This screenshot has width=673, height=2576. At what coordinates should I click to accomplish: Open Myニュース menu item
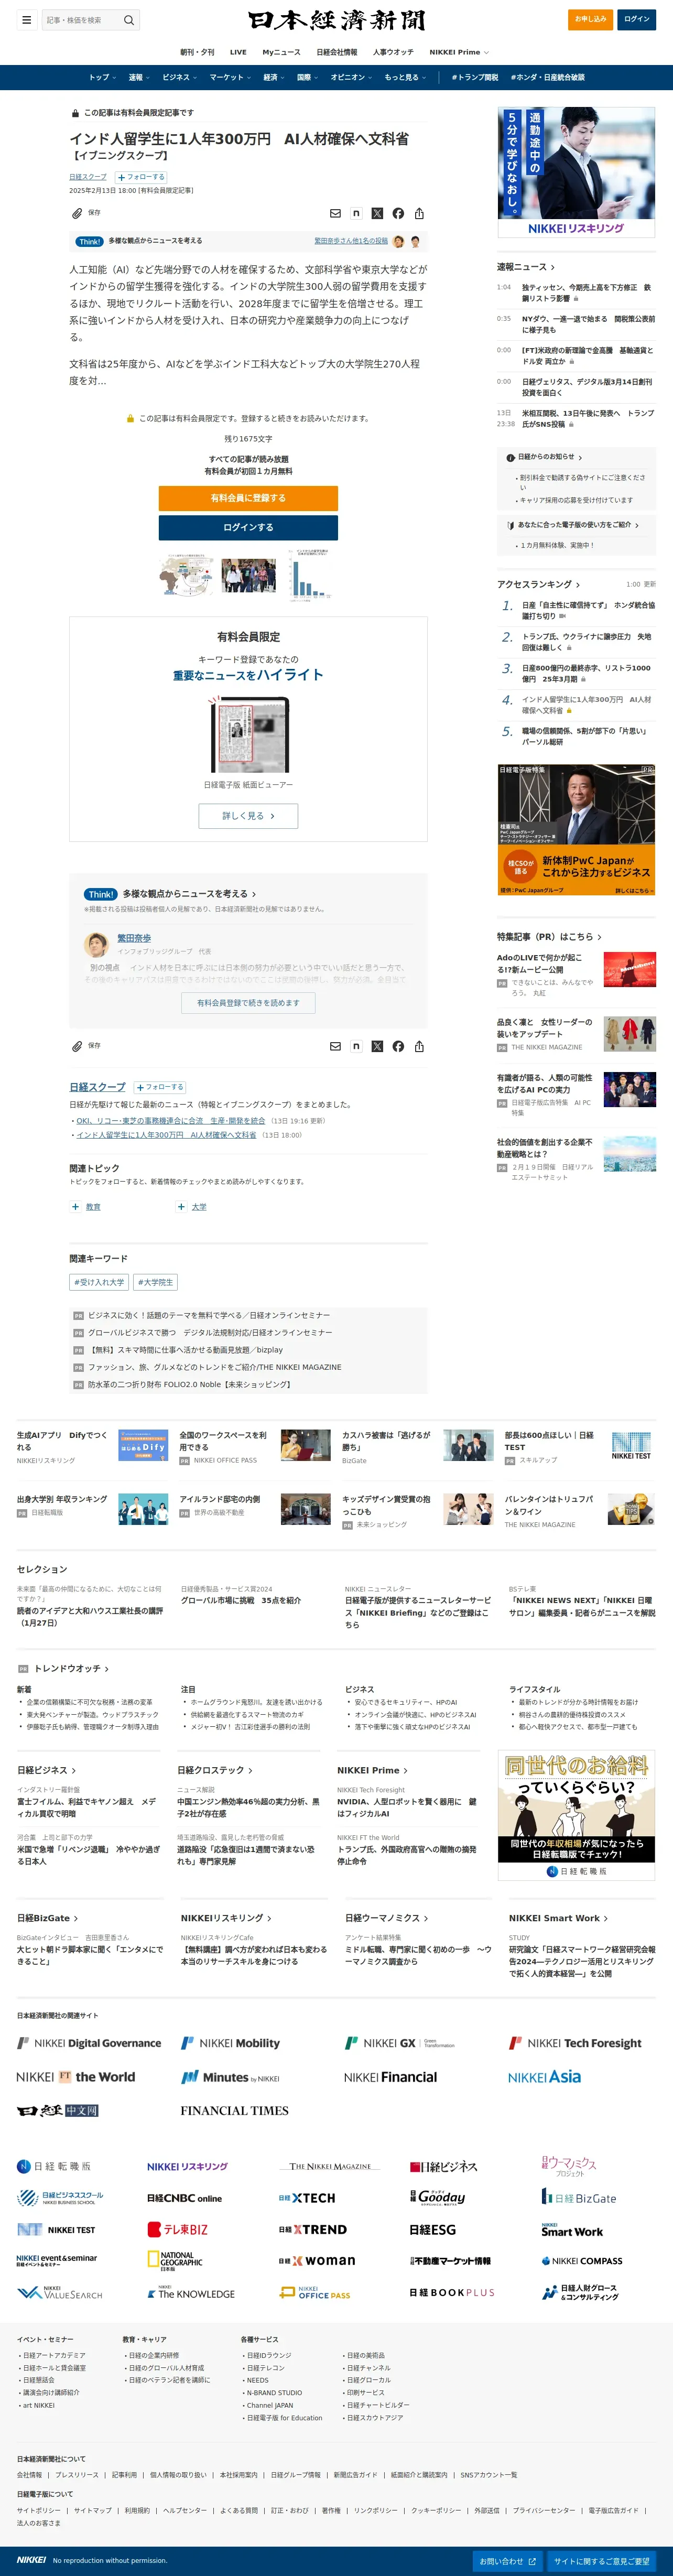(281, 52)
